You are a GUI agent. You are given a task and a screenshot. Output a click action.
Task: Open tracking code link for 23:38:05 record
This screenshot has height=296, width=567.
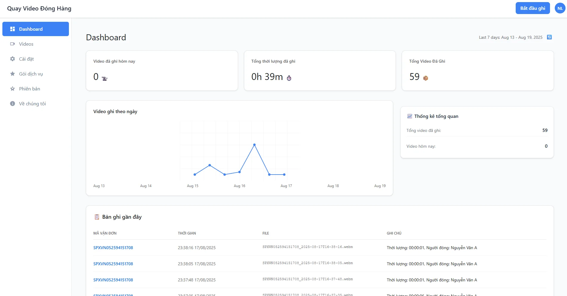click(x=113, y=264)
